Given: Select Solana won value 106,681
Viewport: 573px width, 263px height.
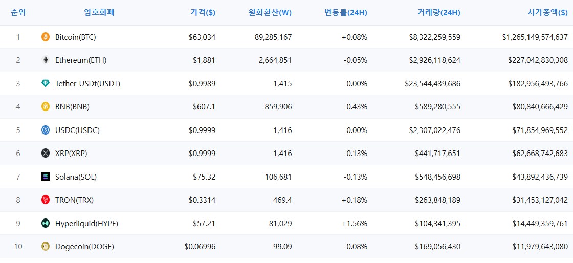Looking at the screenshot, I should pyautogui.click(x=278, y=177).
